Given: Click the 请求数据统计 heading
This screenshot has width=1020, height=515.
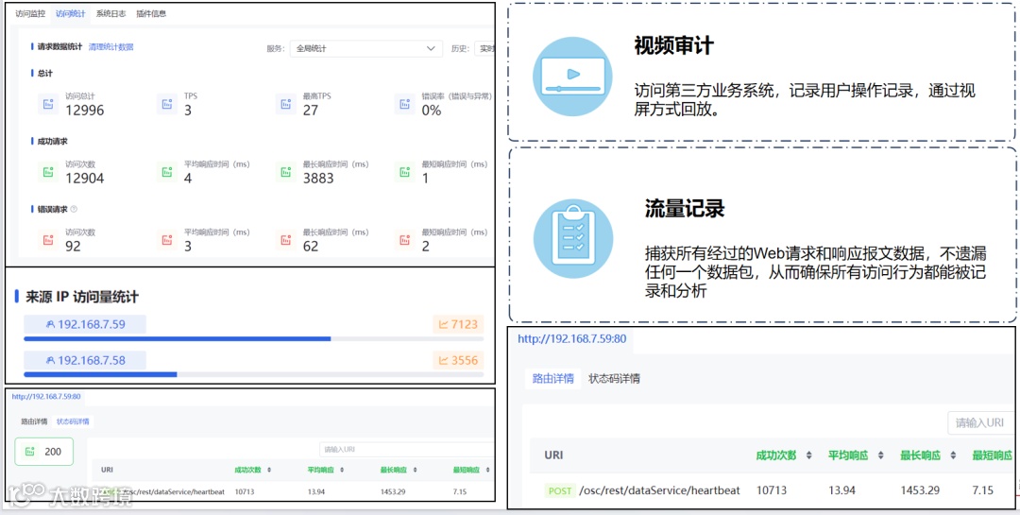Looking at the screenshot, I should 59,47.
